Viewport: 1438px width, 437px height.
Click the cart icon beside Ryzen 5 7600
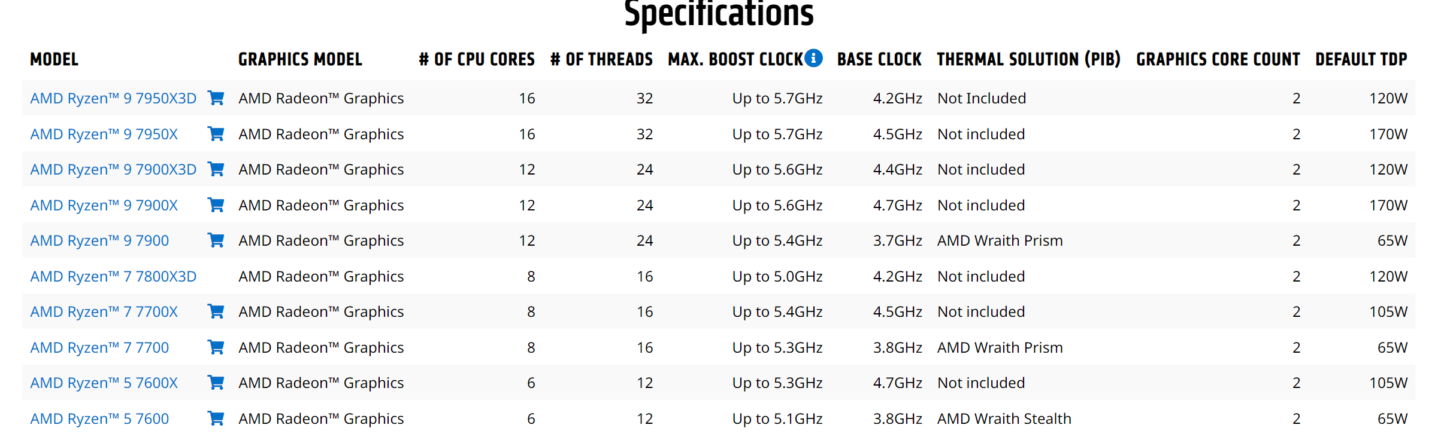pyautogui.click(x=216, y=418)
